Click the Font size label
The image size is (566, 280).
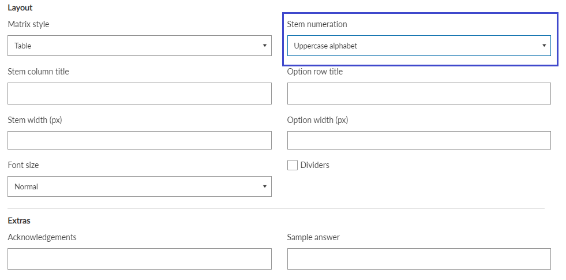(23, 165)
